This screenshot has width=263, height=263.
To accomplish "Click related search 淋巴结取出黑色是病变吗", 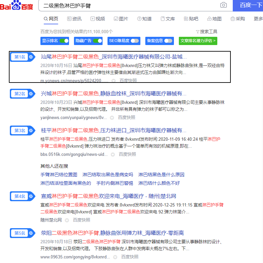I will click(x=108, y=175).
